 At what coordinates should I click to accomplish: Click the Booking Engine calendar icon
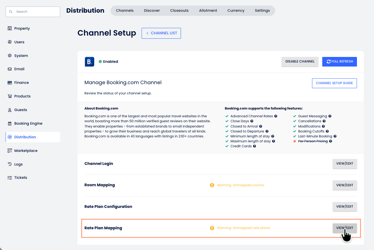tap(10, 123)
